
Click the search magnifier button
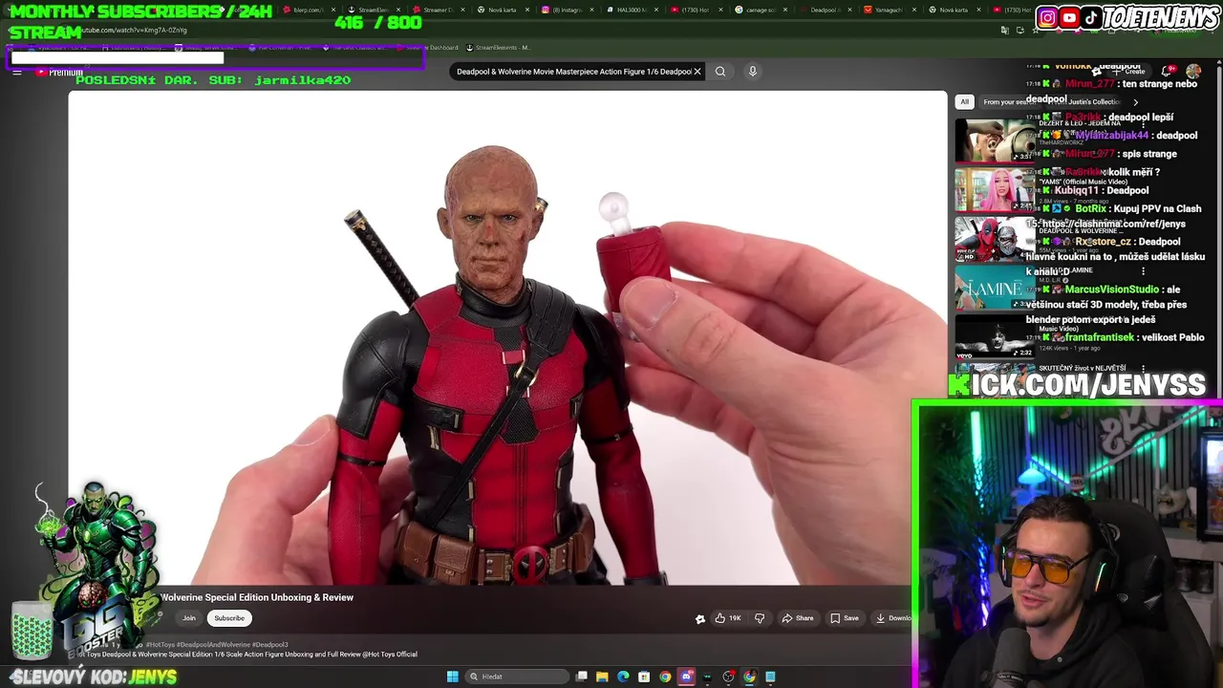pos(720,72)
